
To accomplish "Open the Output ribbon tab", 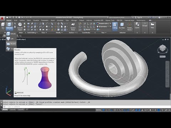I will click(82, 20).
